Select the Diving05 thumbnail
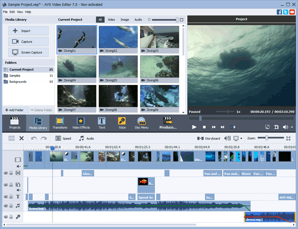 click(118, 69)
